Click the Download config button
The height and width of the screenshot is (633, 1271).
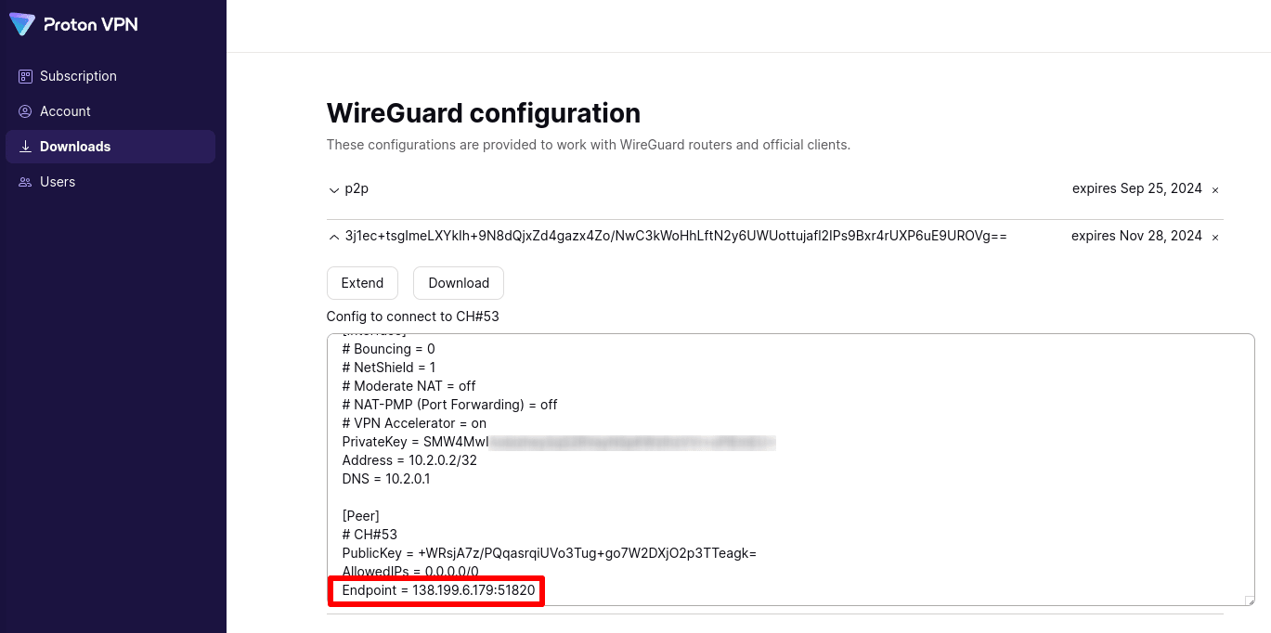(x=459, y=283)
